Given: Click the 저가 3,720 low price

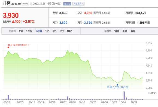Looking at the screenshot, I should [x=88, y=23].
